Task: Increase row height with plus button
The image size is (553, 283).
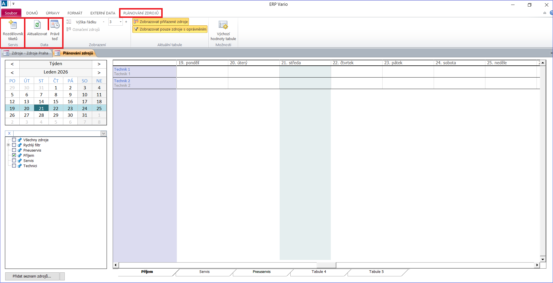Action: tap(126, 22)
